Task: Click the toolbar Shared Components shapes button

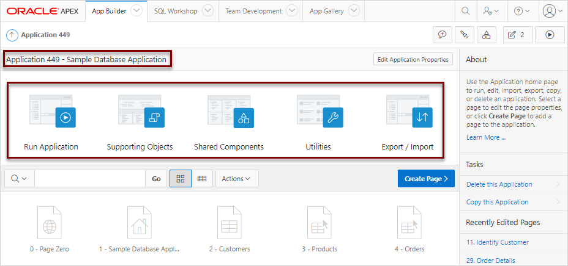Action: click(487, 35)
